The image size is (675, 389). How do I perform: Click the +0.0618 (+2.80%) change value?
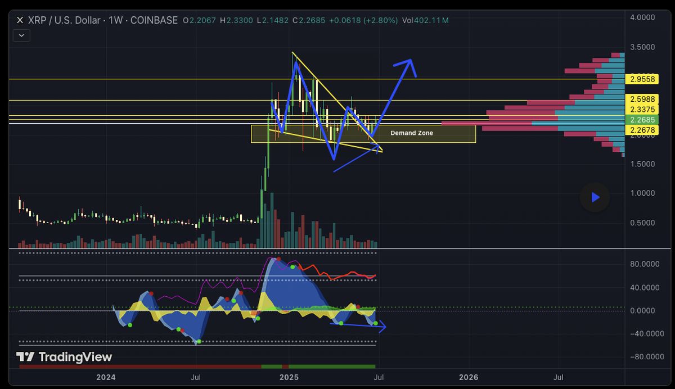pos(364,20)
